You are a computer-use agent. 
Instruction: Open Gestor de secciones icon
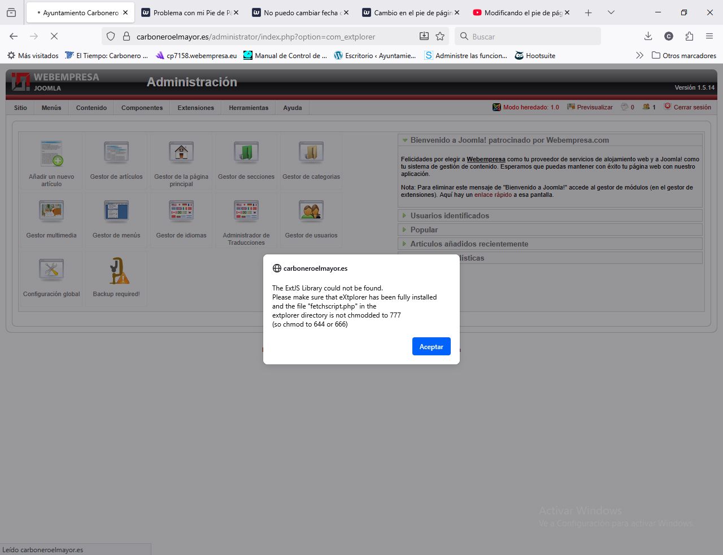pyautogui.click(x=246, y=153)
